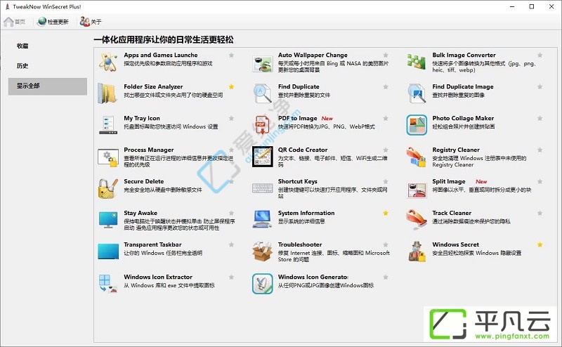Go to 首页 home in toolbar
The height and width of the screenshot is (347, 562).
click(x=14, y=22)
